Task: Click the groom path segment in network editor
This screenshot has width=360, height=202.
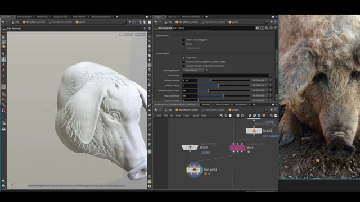Action: point(236,110)
